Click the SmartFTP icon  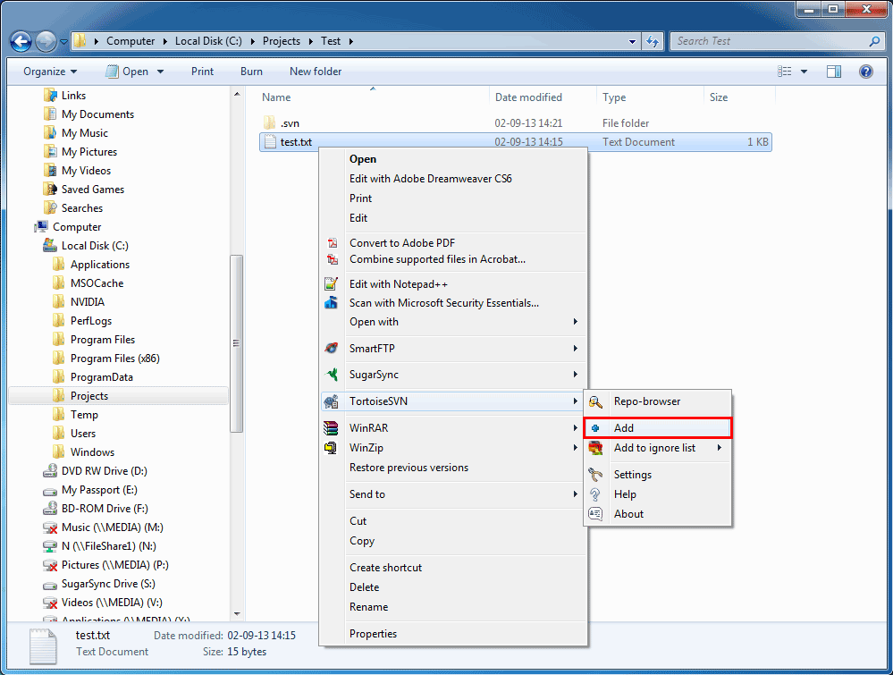point(331,348)
